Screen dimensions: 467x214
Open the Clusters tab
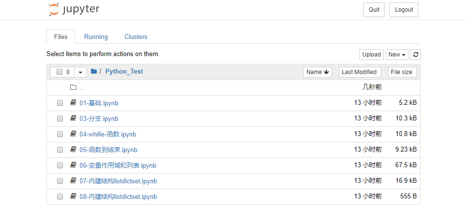136,37
